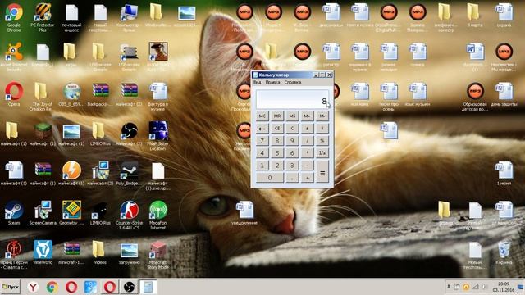This screenshot has height=295, width=525.
Task: Open Chrome from the taskbar
Action: tap(52, 287)
